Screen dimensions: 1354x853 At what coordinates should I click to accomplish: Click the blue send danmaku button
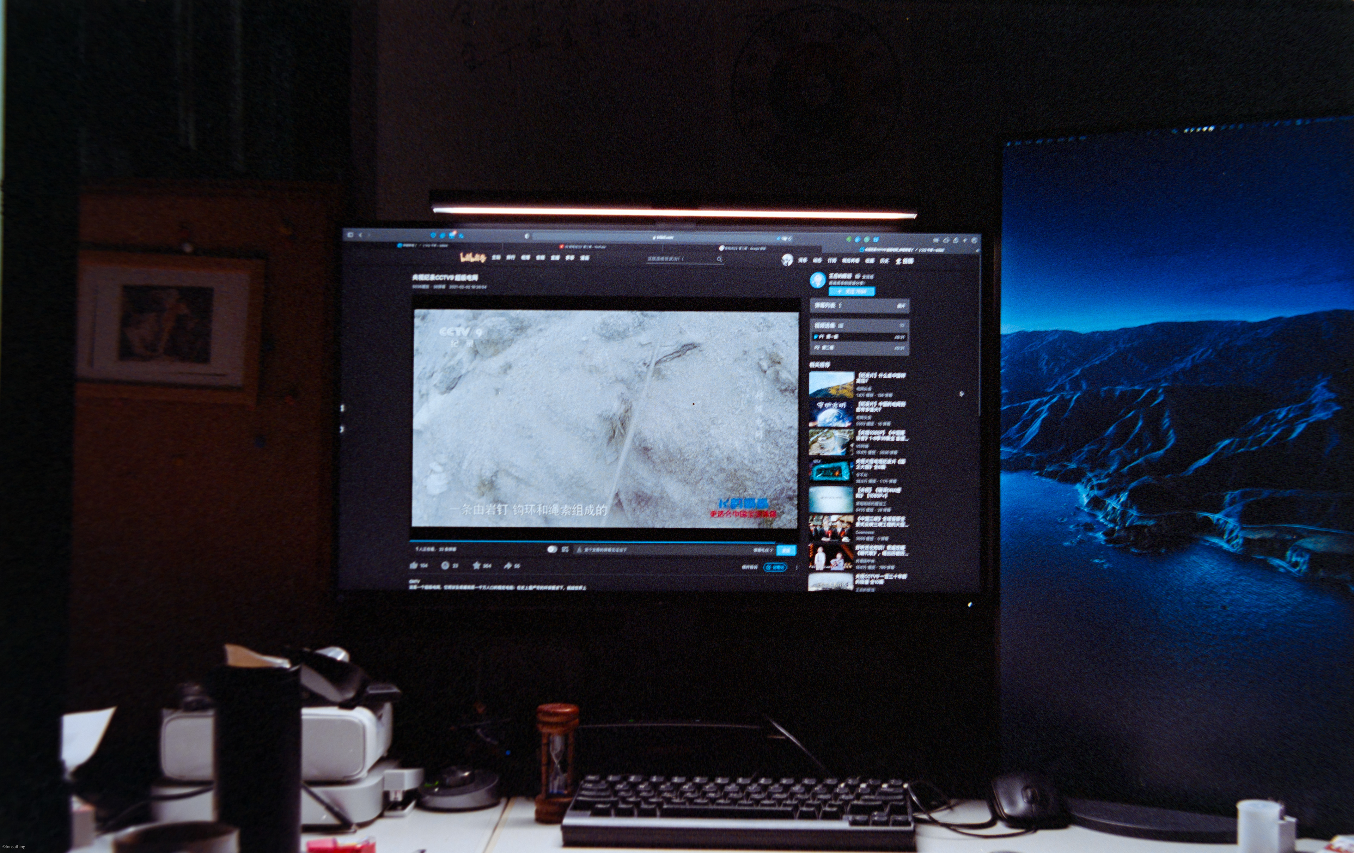click(786, 550)
